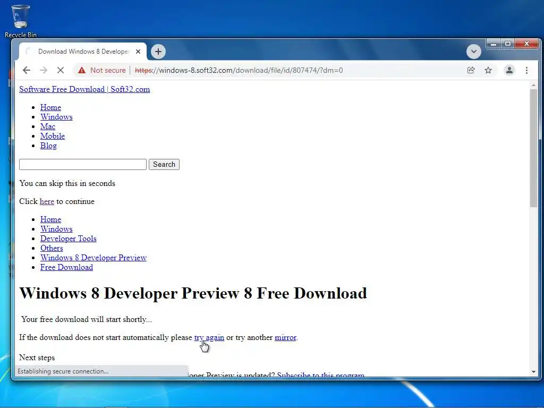Click Home in the top navigation list

click(50, 107)
